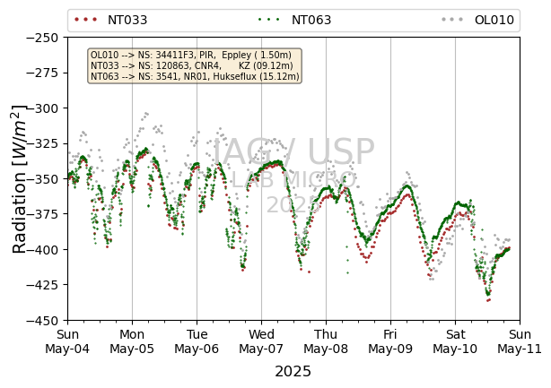Viewport: 551px width, 388px height.
Task: Select the OL010 Eppley annotation line
Action: (191, 55)
